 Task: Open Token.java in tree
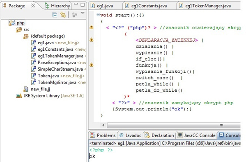point(61,76)
